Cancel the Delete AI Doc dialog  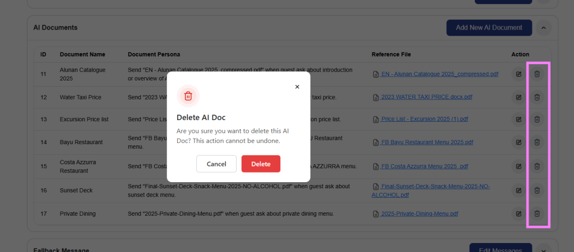(216, 164)
